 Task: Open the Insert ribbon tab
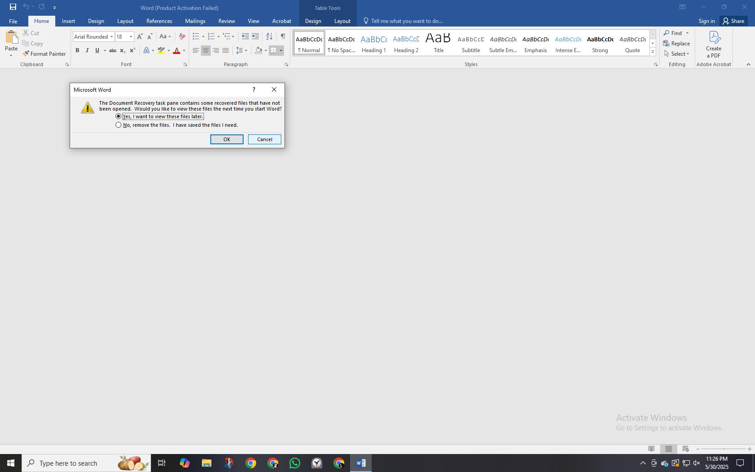[x=68, y=21]
